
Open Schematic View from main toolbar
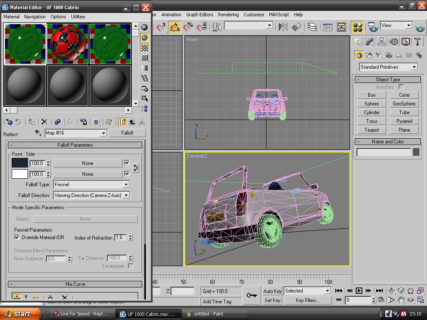[341, 27]
